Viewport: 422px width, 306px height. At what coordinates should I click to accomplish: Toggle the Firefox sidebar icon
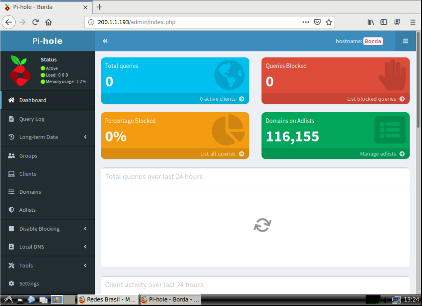tap(384, 22)
